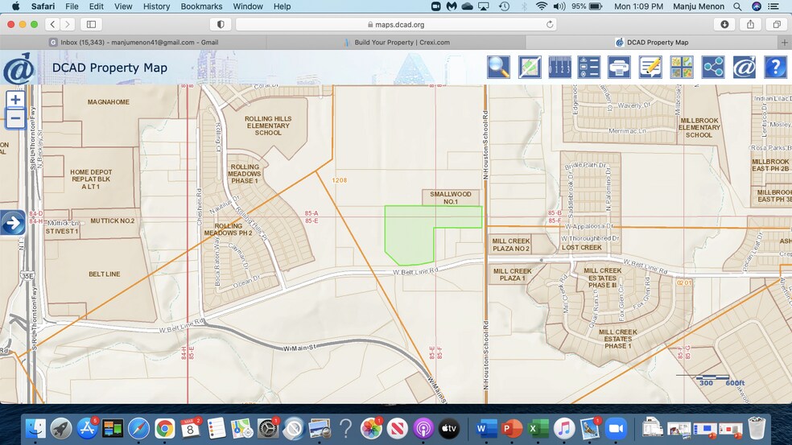Image resolution: width=792 pixels, height=445 pixels.
Task: Open Zoom from the dock
Action: click(x=615, y=429)
